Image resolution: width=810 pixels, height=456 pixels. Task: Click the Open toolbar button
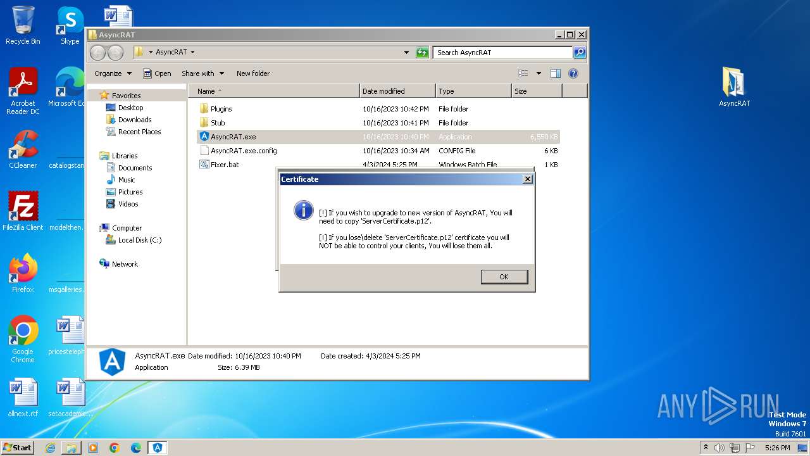[x=157, y=73]
